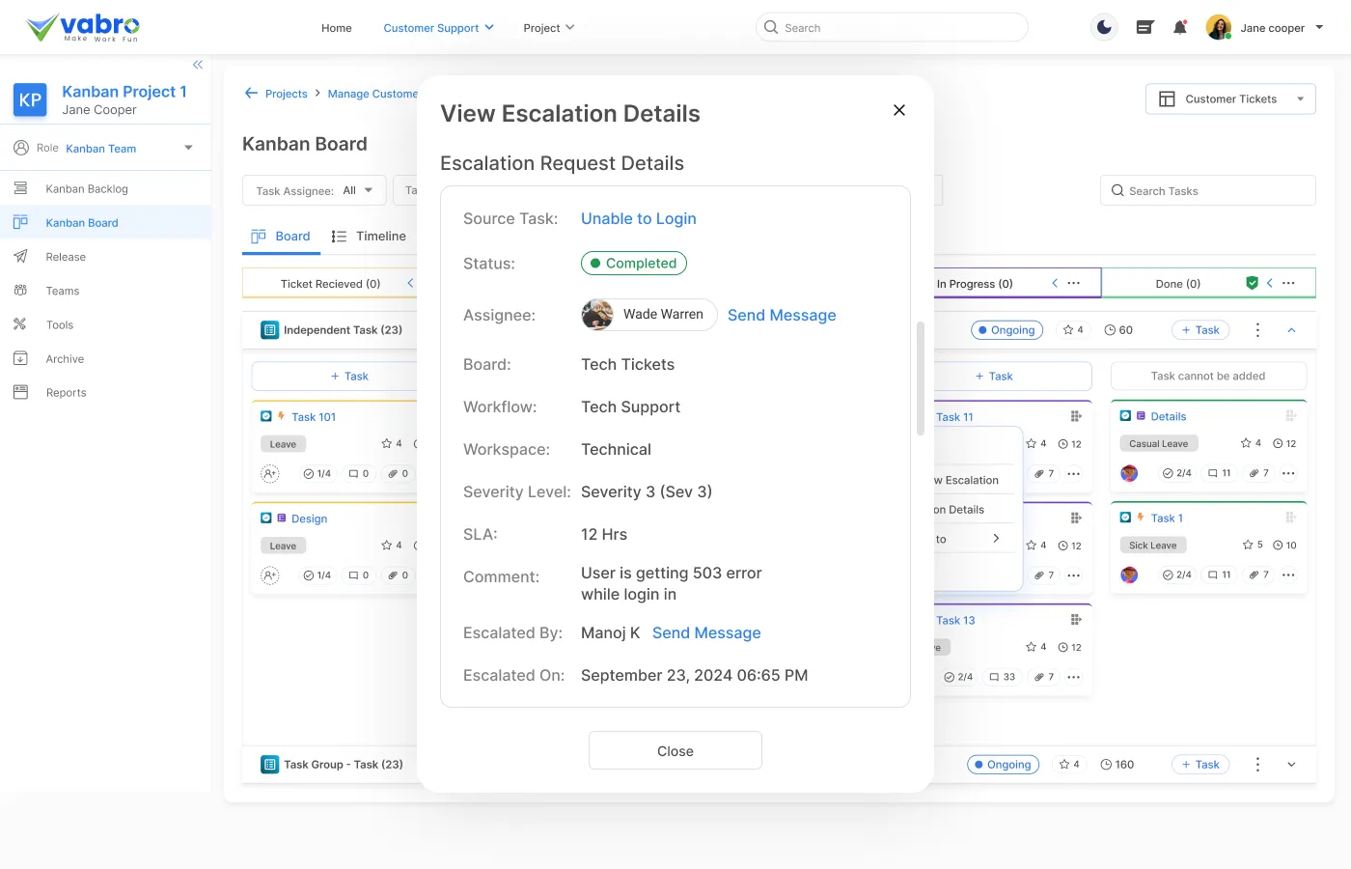Click Sick Leave tag on Task 1

(1153, 545)
